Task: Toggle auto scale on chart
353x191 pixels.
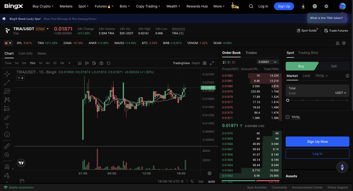Action: tap(212, 181)
